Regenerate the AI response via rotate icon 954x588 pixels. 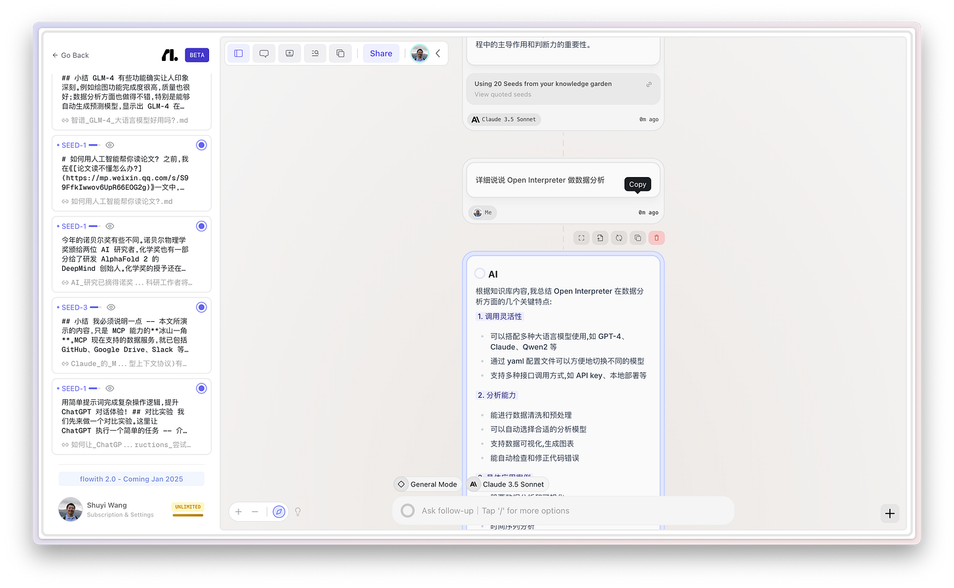pos(619,237)
